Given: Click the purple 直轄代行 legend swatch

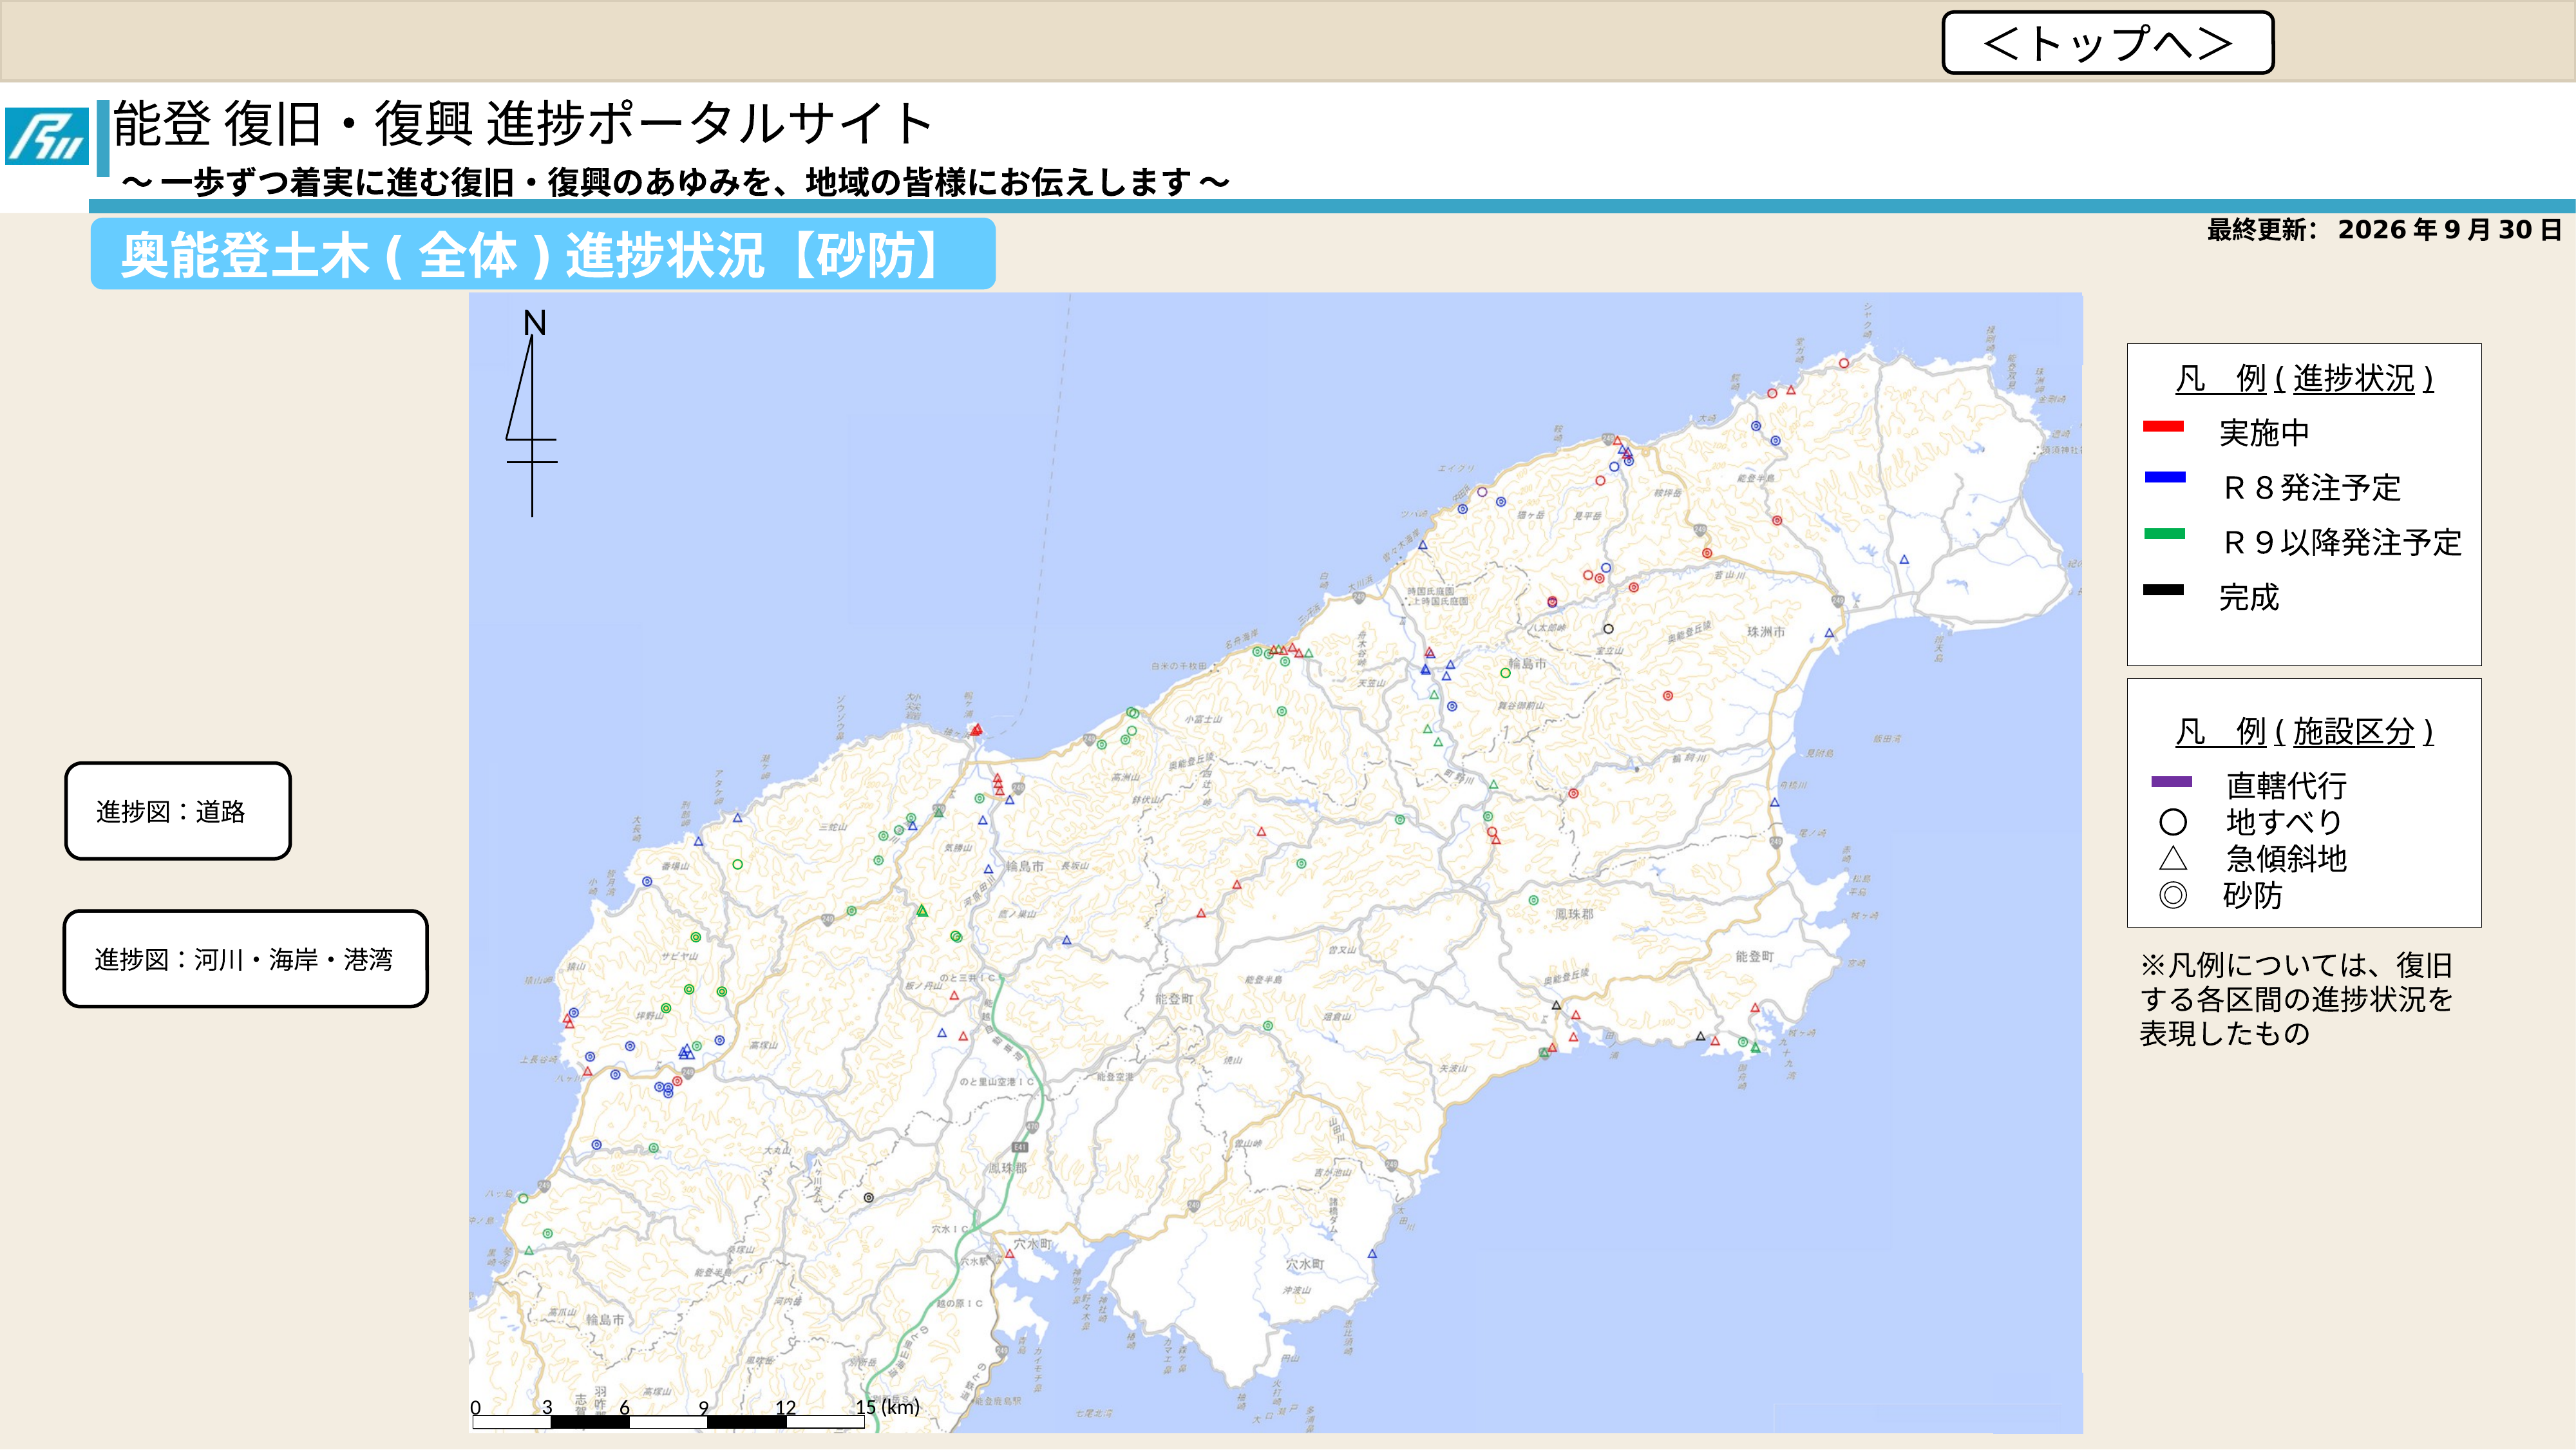Looking at the screenshot, I should [2171, 782].
